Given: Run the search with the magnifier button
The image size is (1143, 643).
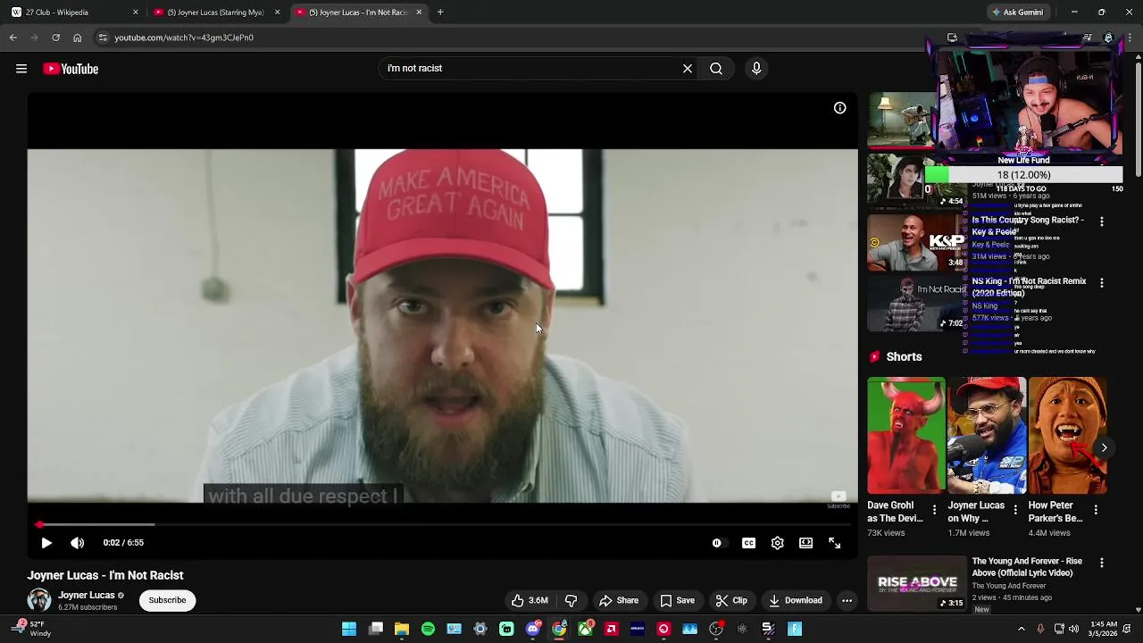Looking at the screenshot, I should 716,68.
